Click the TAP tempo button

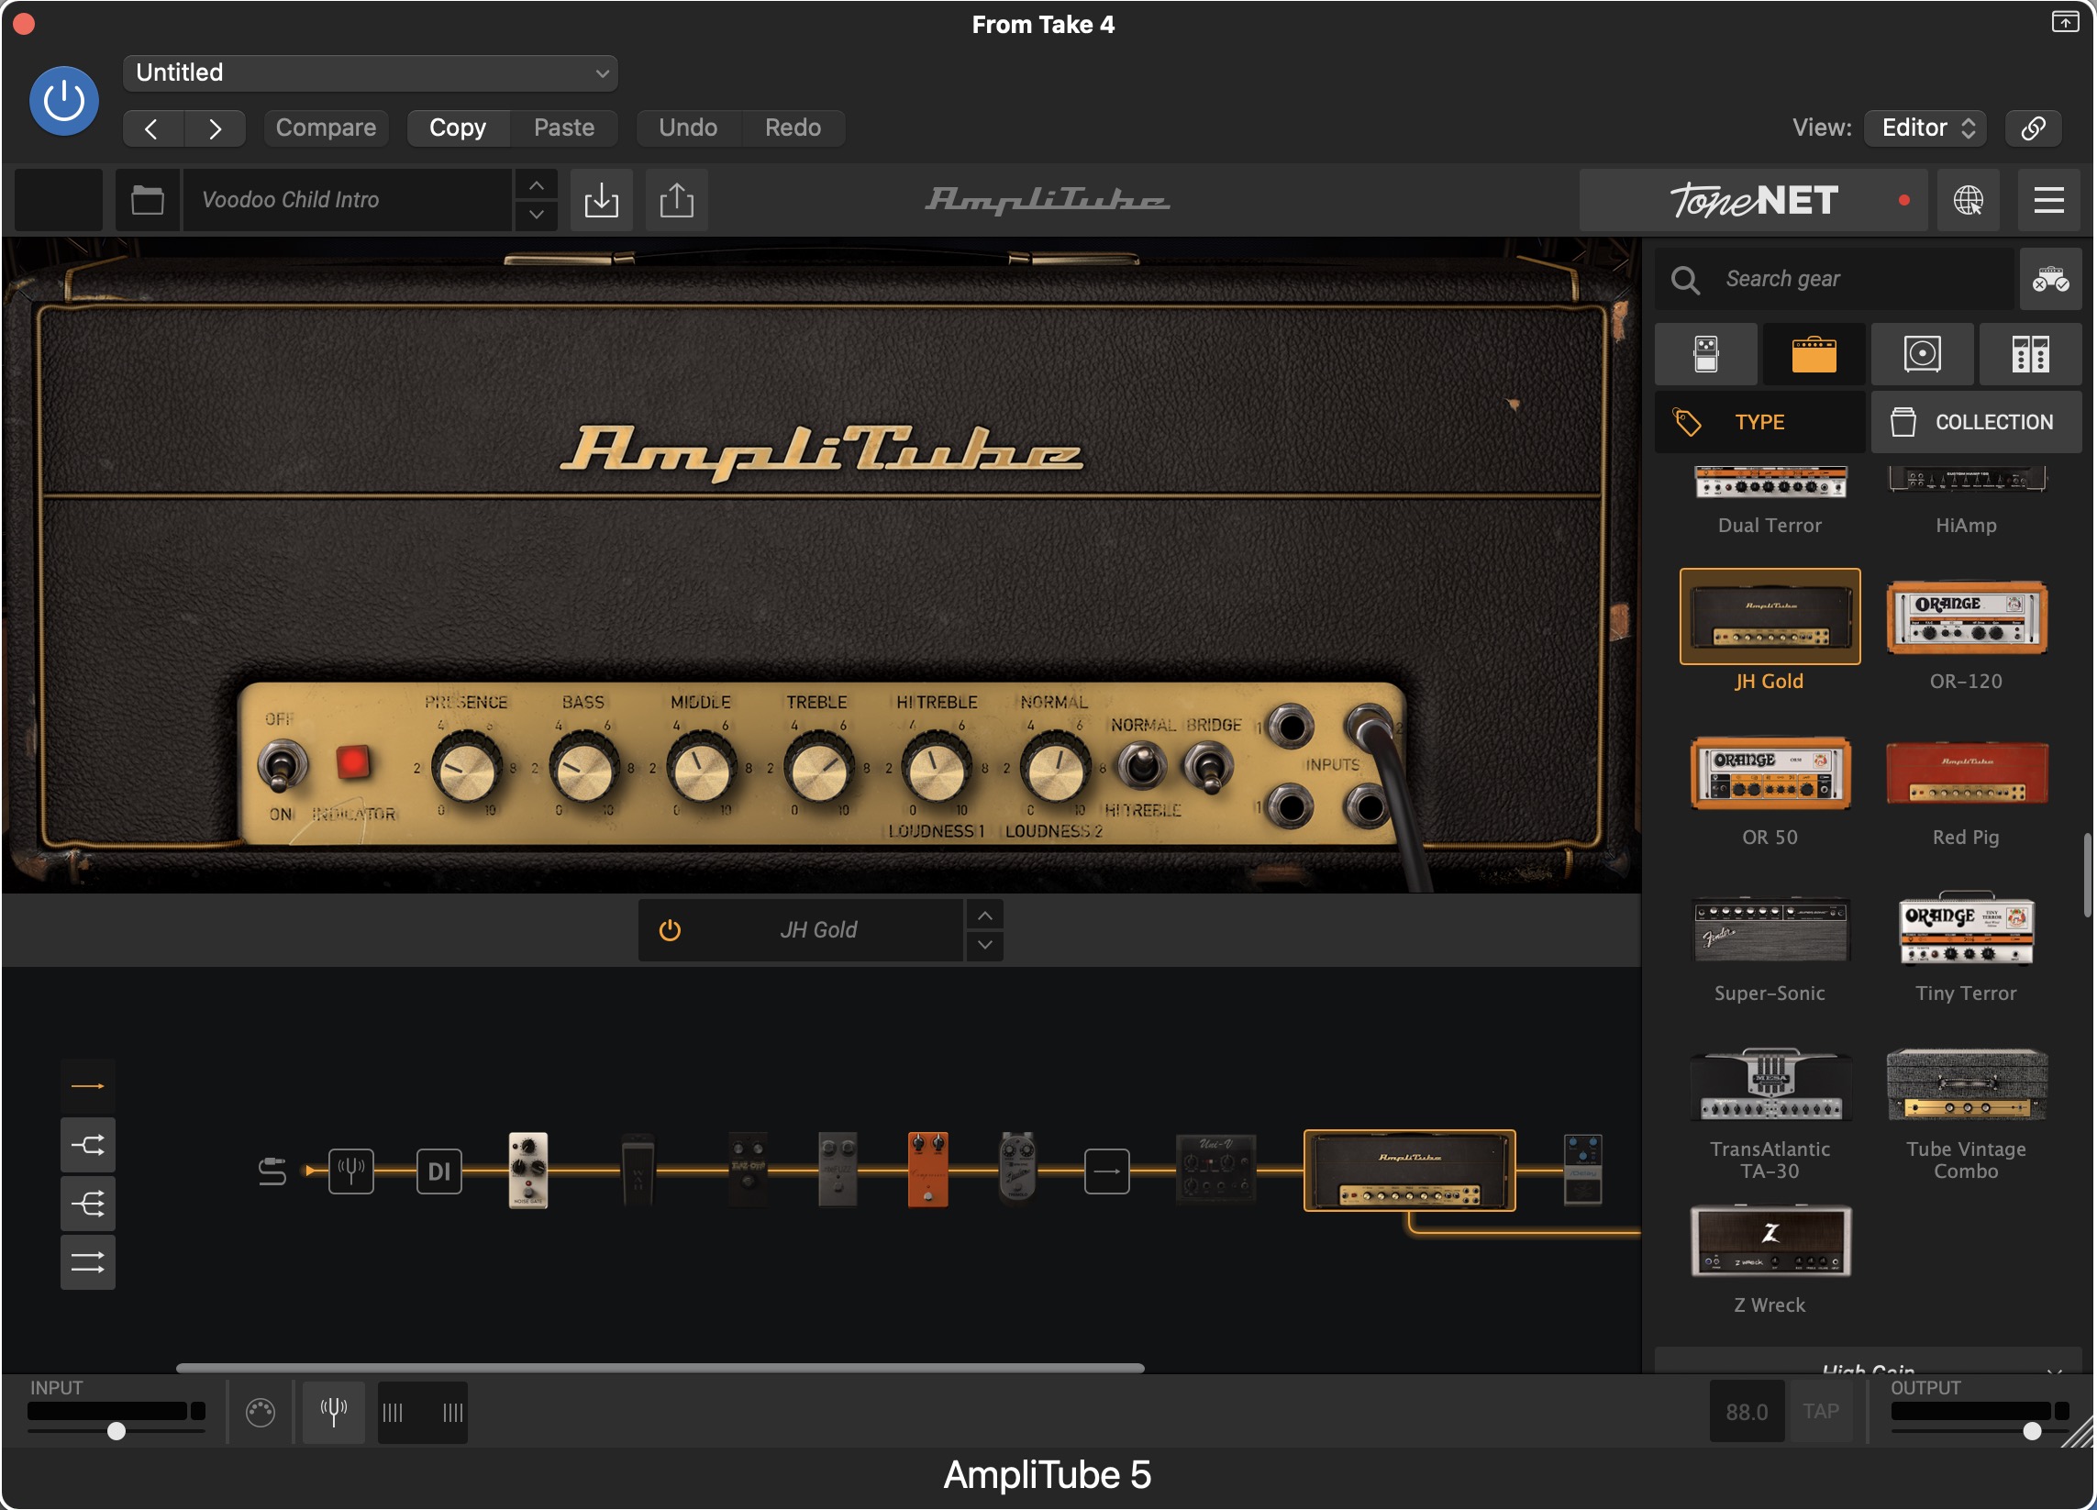(x=1820, y=1412)
